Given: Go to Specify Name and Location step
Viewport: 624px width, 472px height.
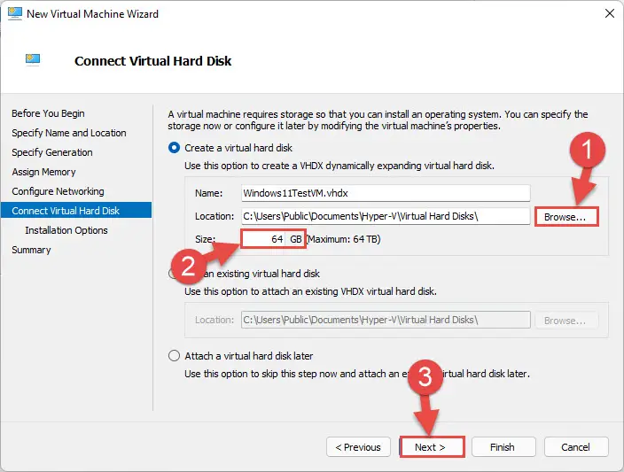Looking at the screenshot, I should click(69, 133).
